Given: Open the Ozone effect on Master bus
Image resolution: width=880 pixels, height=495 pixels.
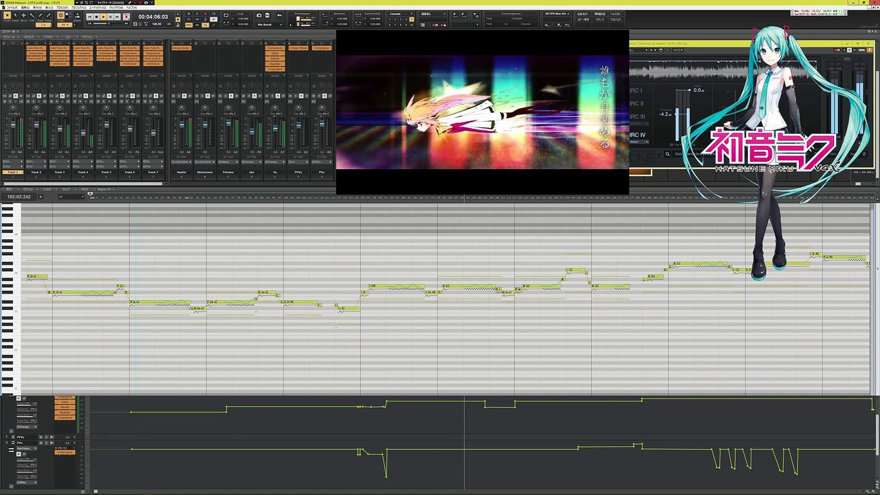Looking at the screenshot, I should (181, 48).
